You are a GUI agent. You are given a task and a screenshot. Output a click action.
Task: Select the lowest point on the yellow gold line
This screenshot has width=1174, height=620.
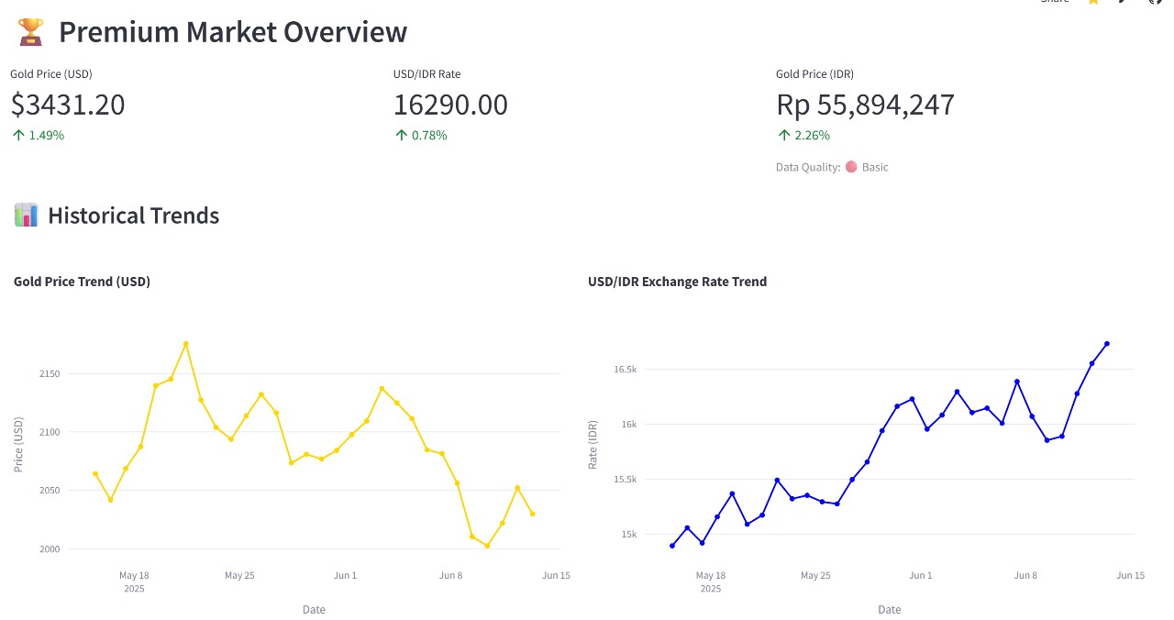tap(487, 546)
